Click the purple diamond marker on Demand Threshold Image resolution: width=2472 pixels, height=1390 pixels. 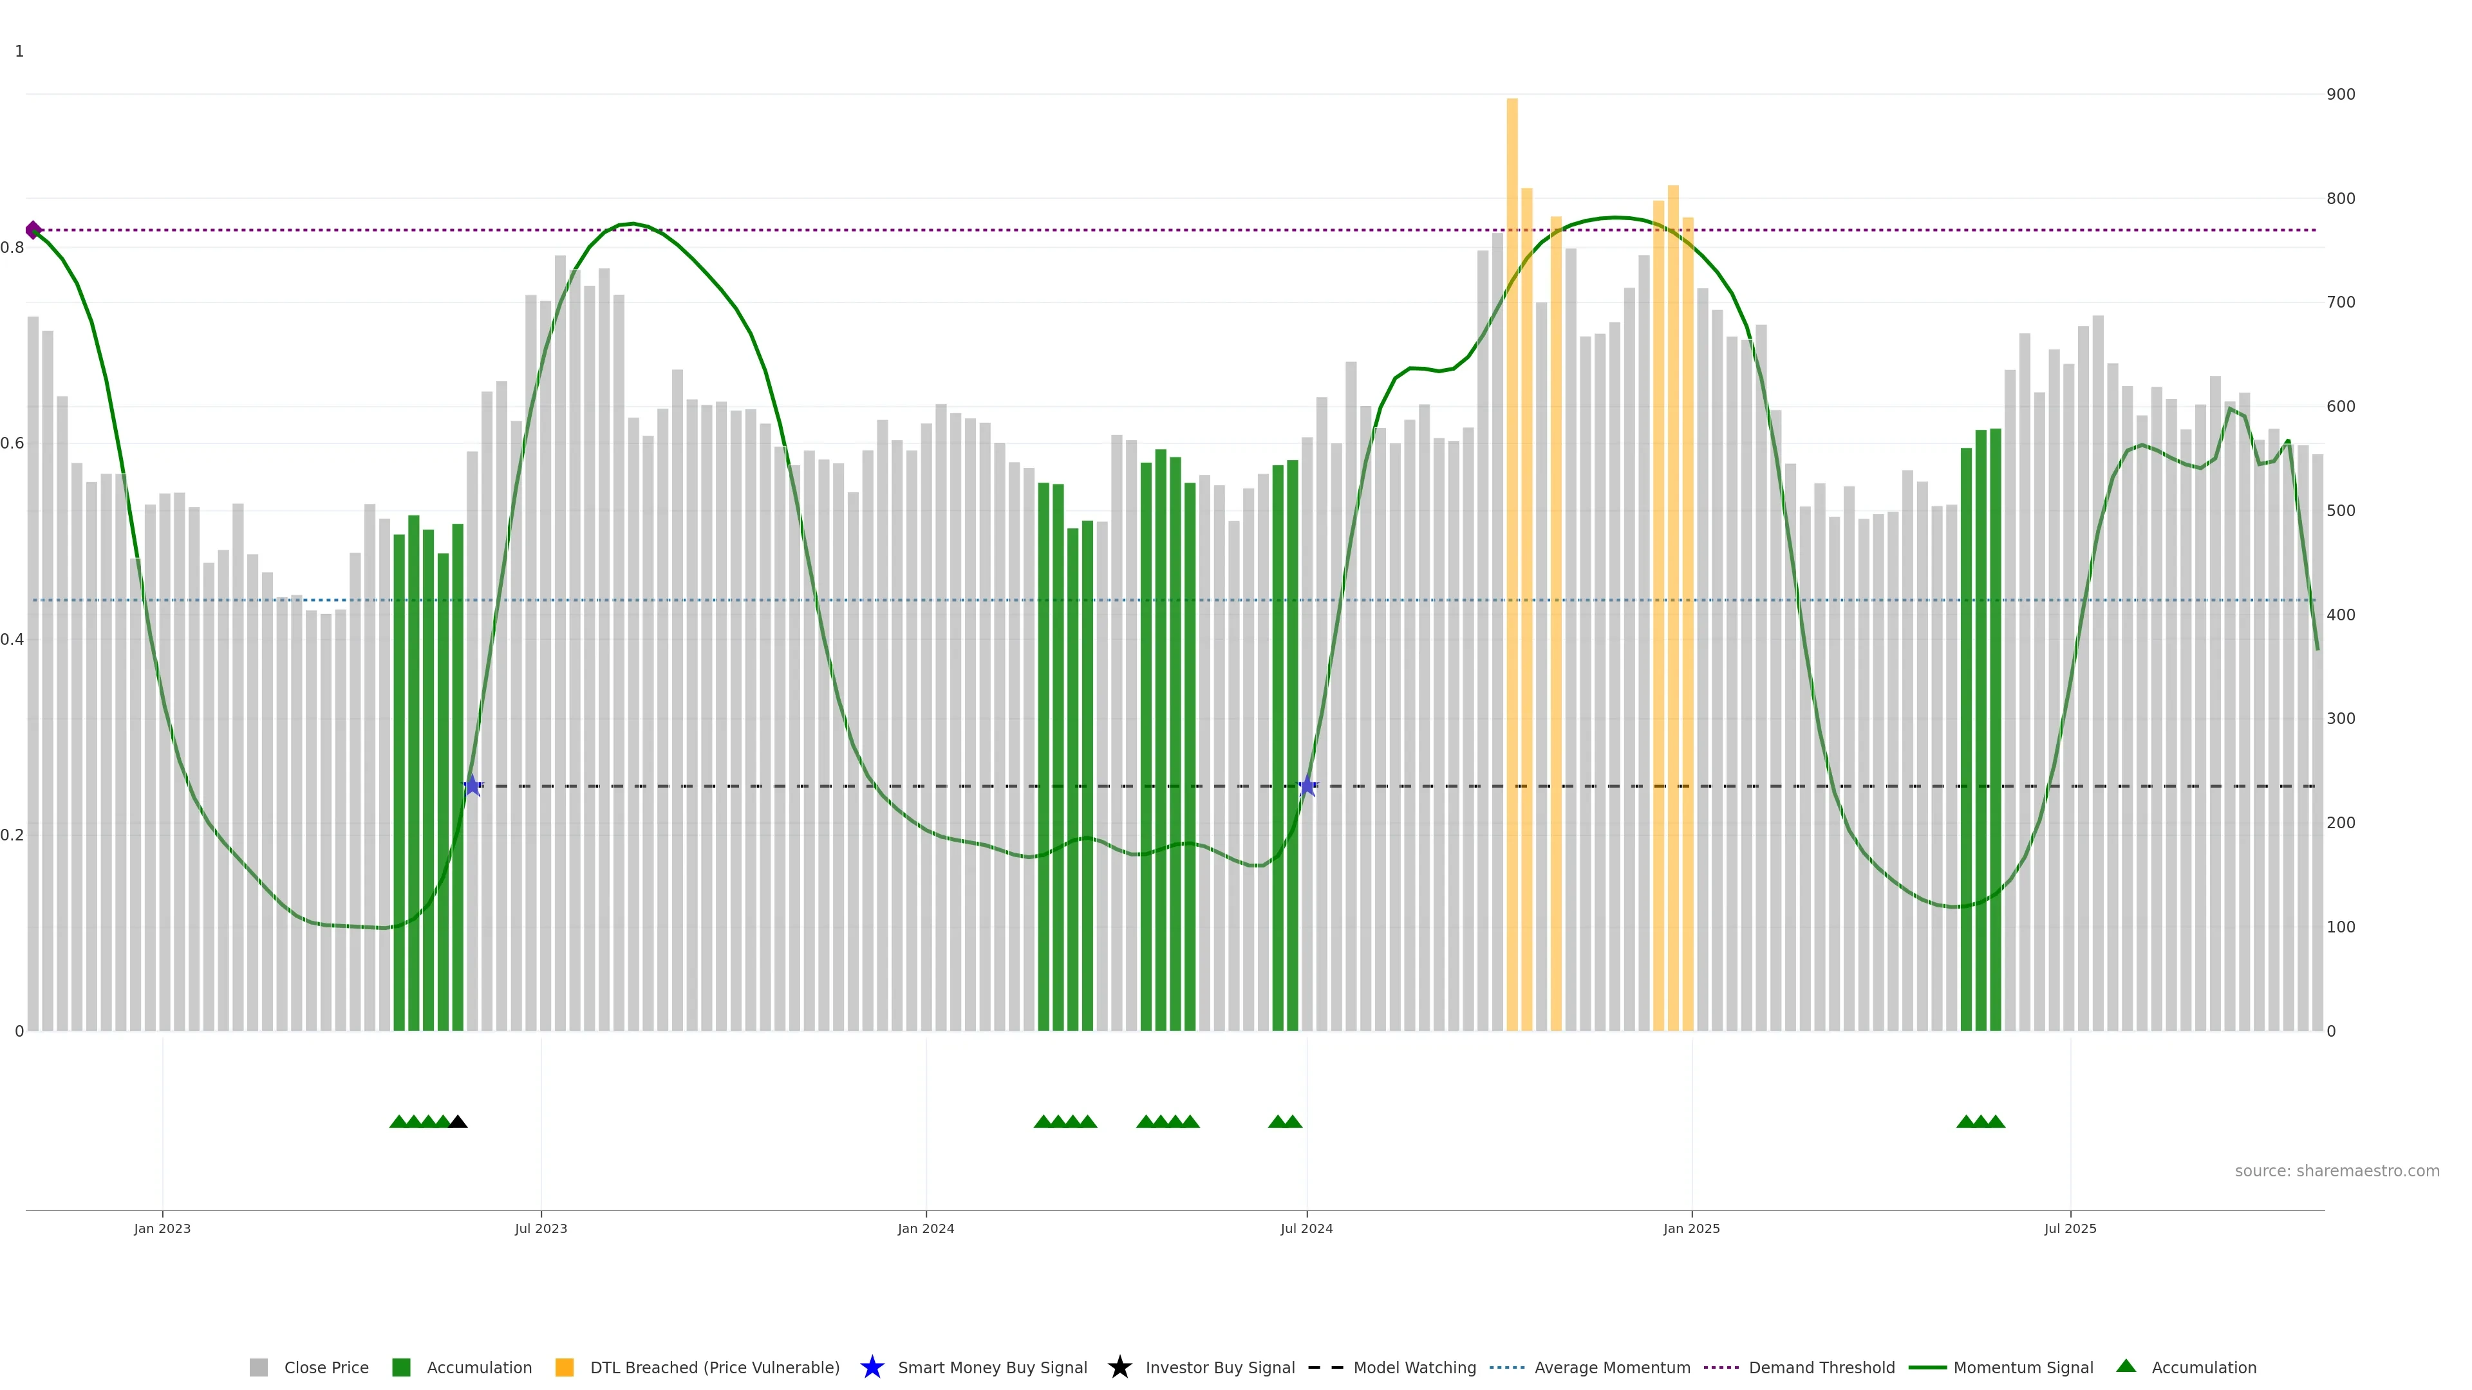click(x=33, y=230)
